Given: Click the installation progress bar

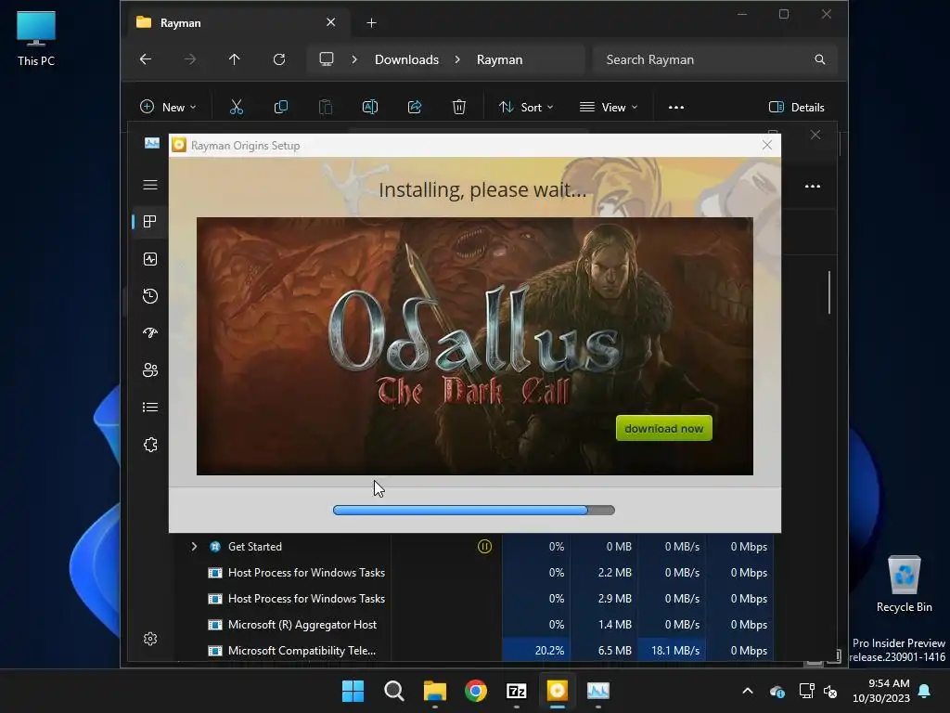Looking at the screenshot, I should point(474,510).
